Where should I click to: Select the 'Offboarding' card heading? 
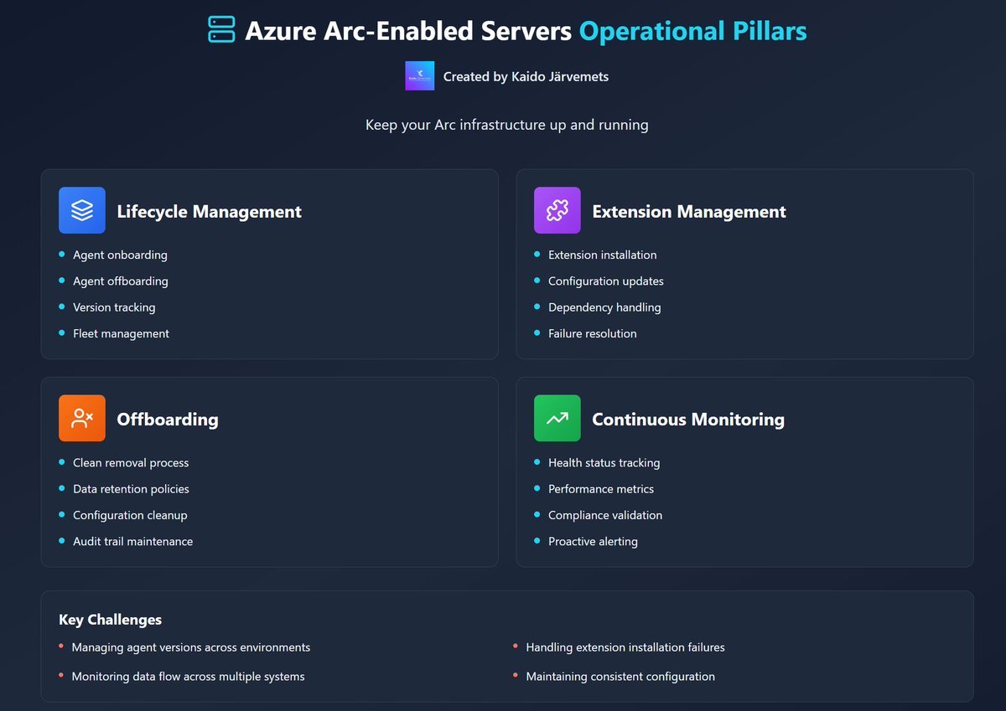coord(168,420)
